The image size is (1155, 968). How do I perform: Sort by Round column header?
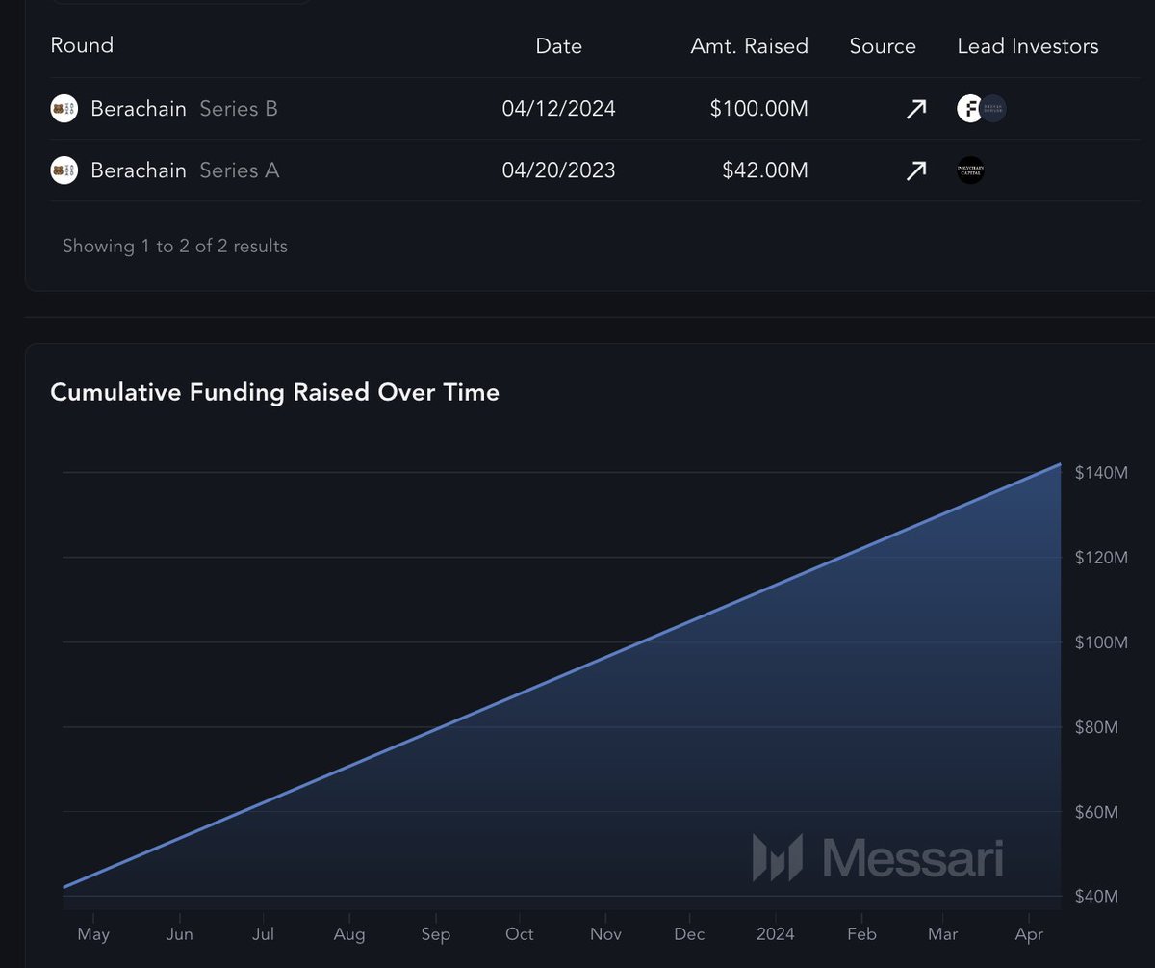[82, 45]
